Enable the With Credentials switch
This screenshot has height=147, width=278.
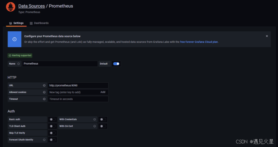point(103,120)
